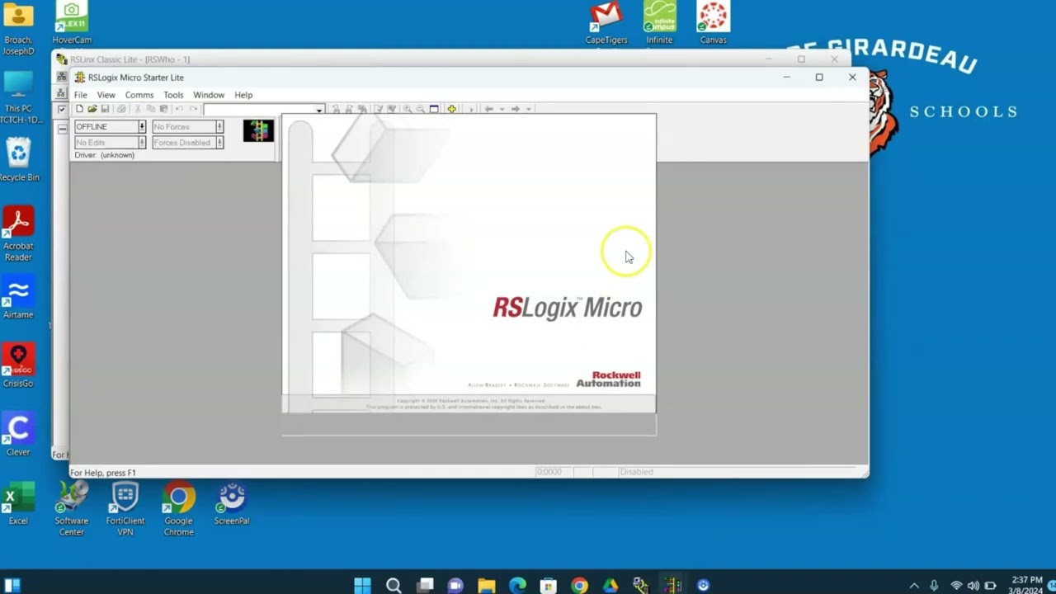Click the Paste clipboard icon
Viewport: 1056px width, 594px height.
163,109
